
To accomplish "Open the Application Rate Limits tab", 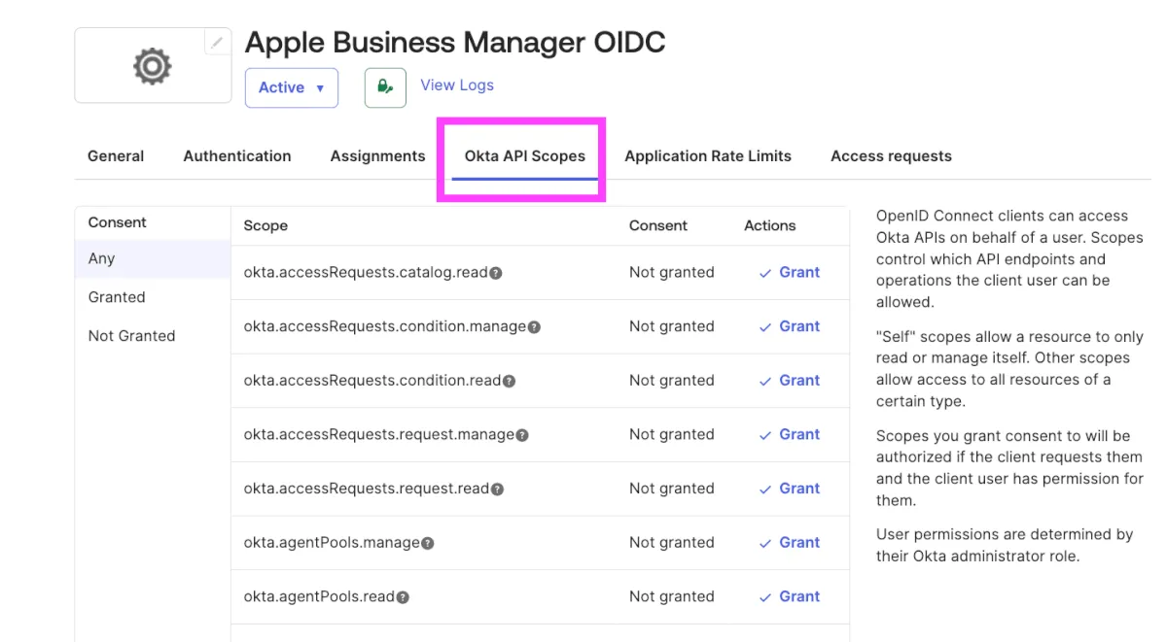I will (708, 156).
